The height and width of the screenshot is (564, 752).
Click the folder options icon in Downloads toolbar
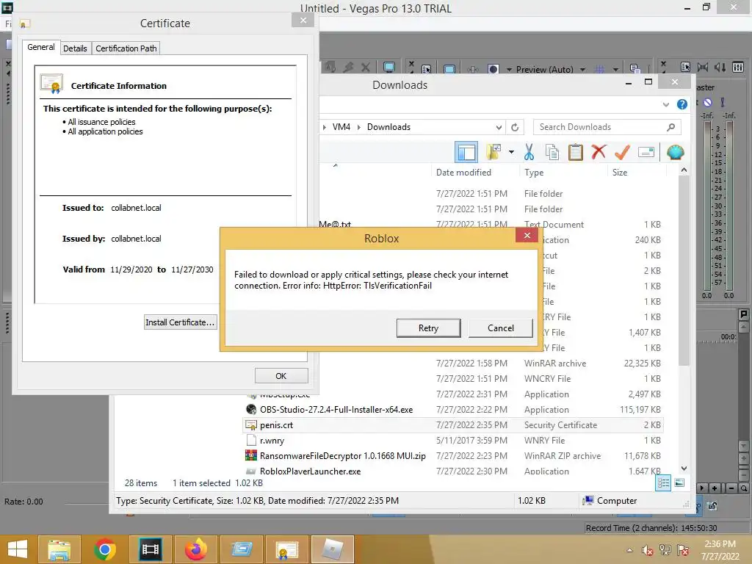coord(493,152)
